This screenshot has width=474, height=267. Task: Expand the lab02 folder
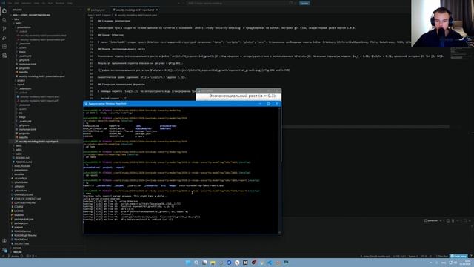(19, 145)
